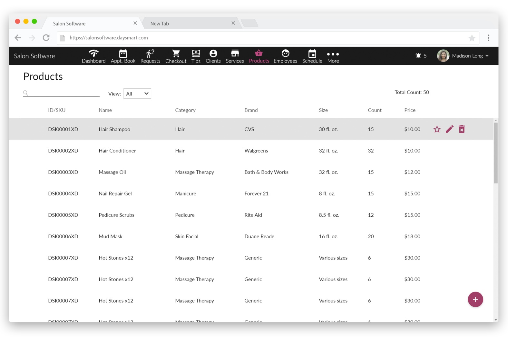This screenshot has height=337, width=508.
Task: Open the Tips section
Action: tap(196, 56)
